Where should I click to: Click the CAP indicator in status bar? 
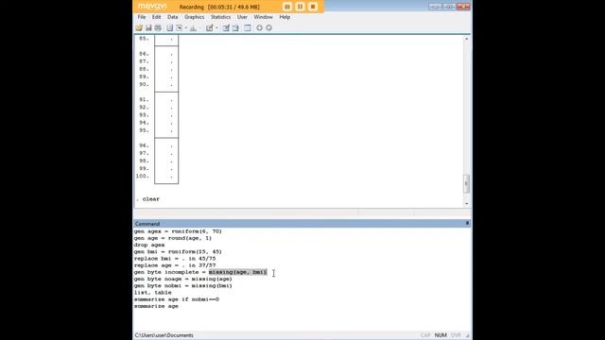pyautogui.click(x=425, y=335)
